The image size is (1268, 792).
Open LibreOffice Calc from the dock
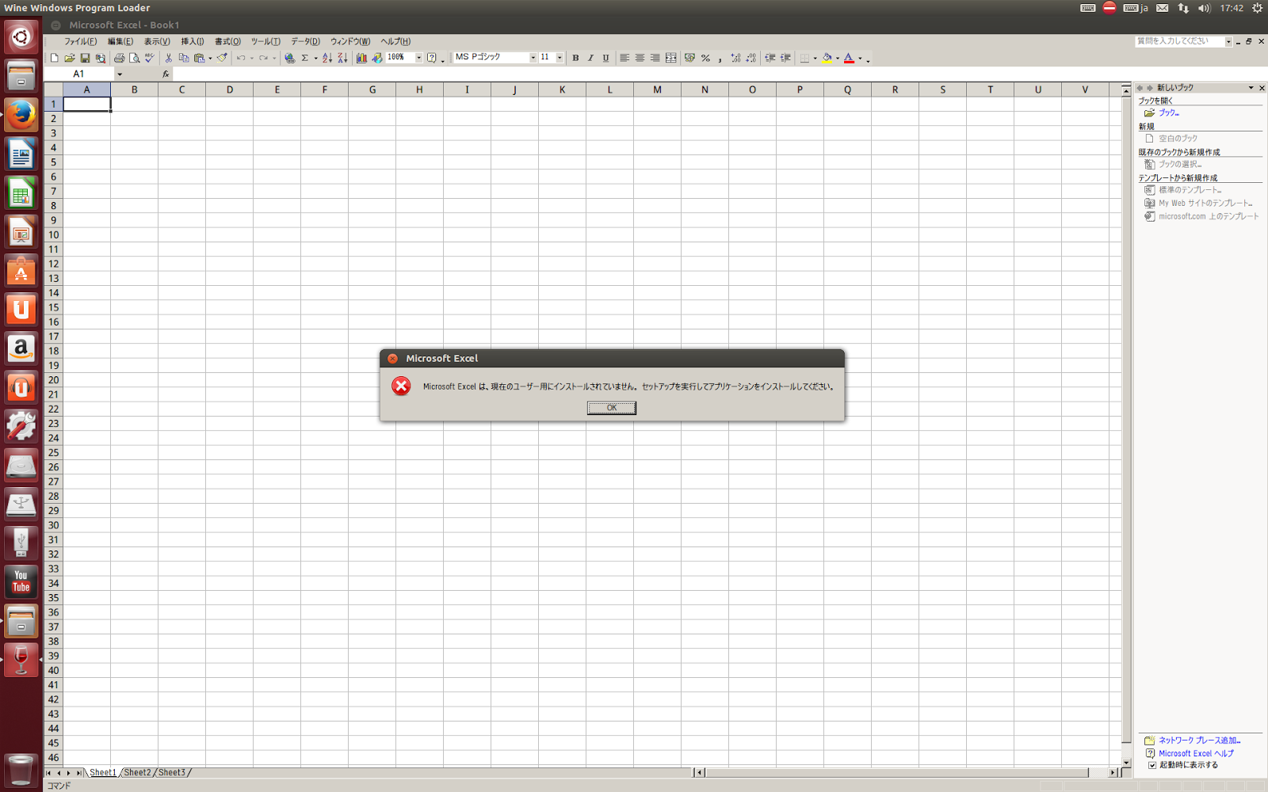tap(21, 193)
